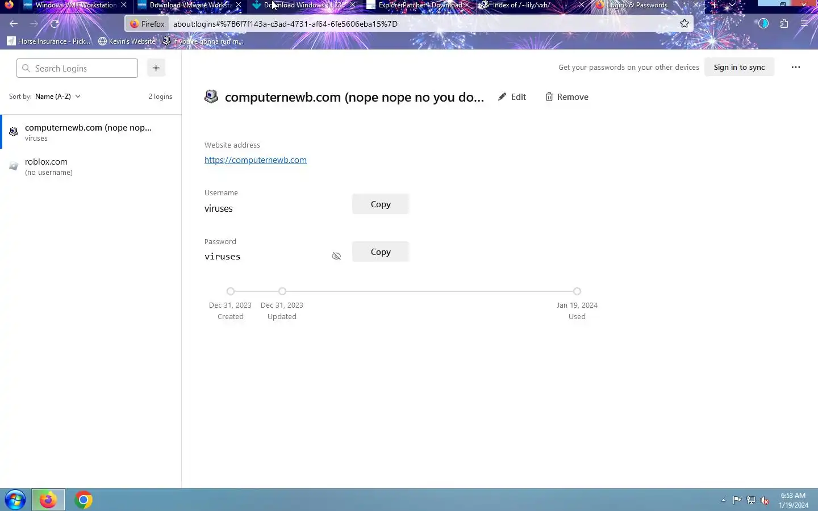The width and height of the screenshot is (818, 511).
Task: Edit the computernewb.com login
Action: click(x=512, y=97)
